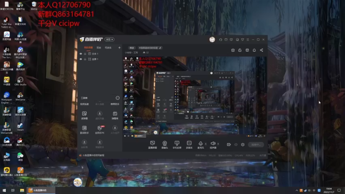Screen dimensions: 345x194
Task: Open the tool in the third row's left slot
Action: (84, 130)
